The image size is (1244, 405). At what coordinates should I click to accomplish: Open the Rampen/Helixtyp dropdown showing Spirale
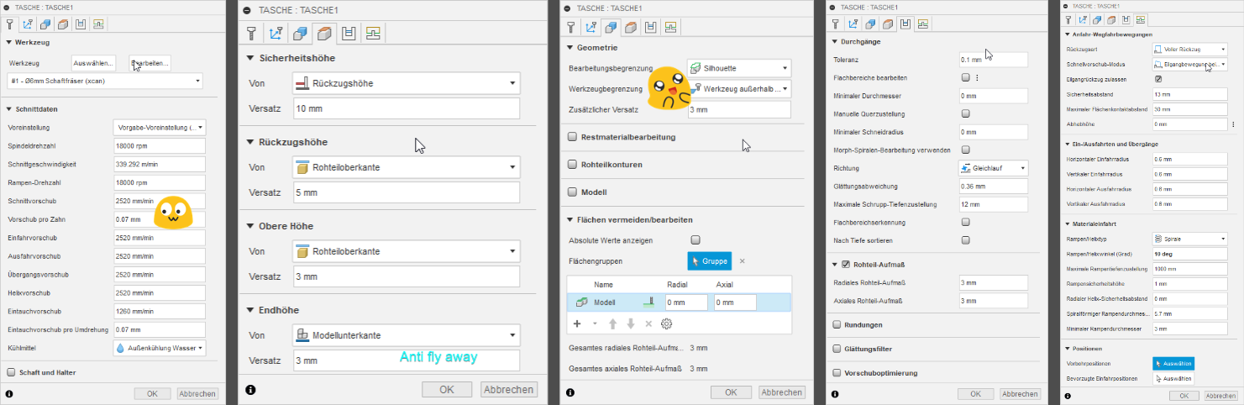1189,239
